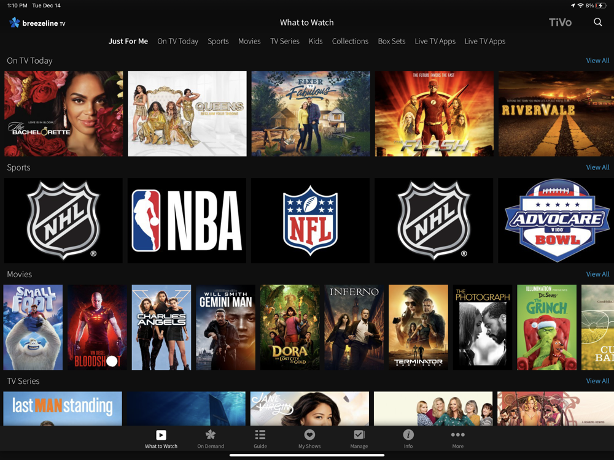Select the Just For Me tab

(x=128, y=41)
